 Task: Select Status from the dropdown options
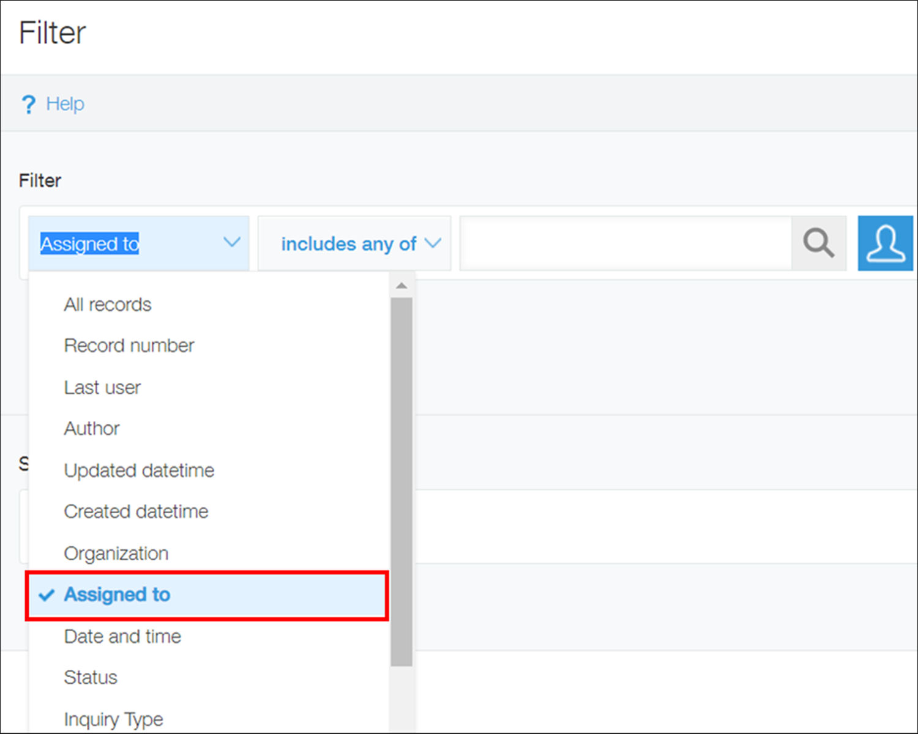91,677
